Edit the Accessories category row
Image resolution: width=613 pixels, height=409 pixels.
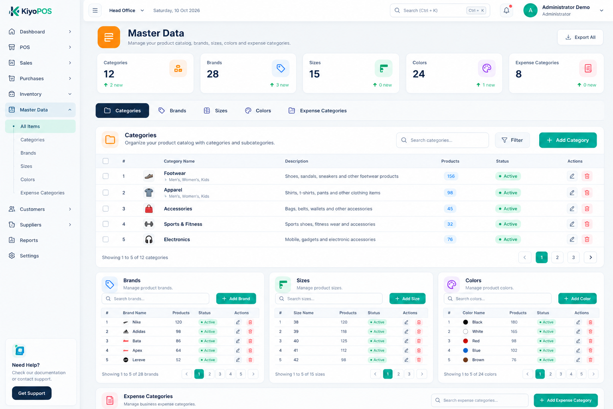[572, 208]
